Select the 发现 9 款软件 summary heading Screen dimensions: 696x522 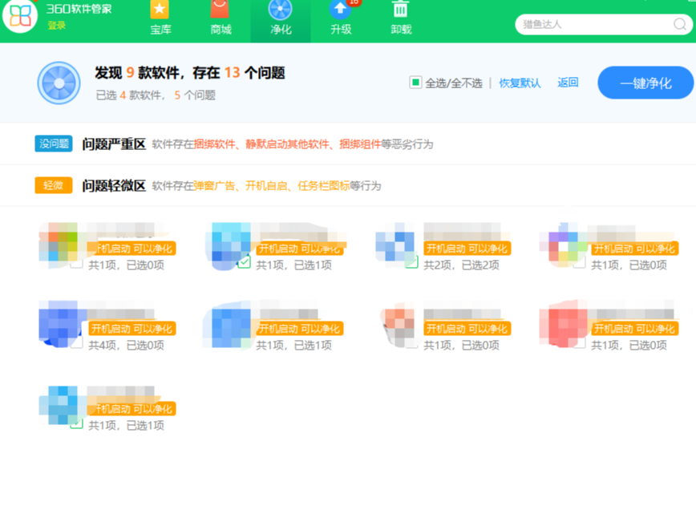189,73
